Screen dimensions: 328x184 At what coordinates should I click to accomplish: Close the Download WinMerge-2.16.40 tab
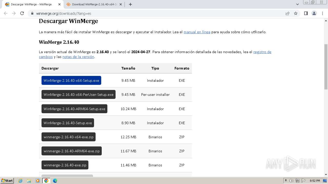click(121, 4)
